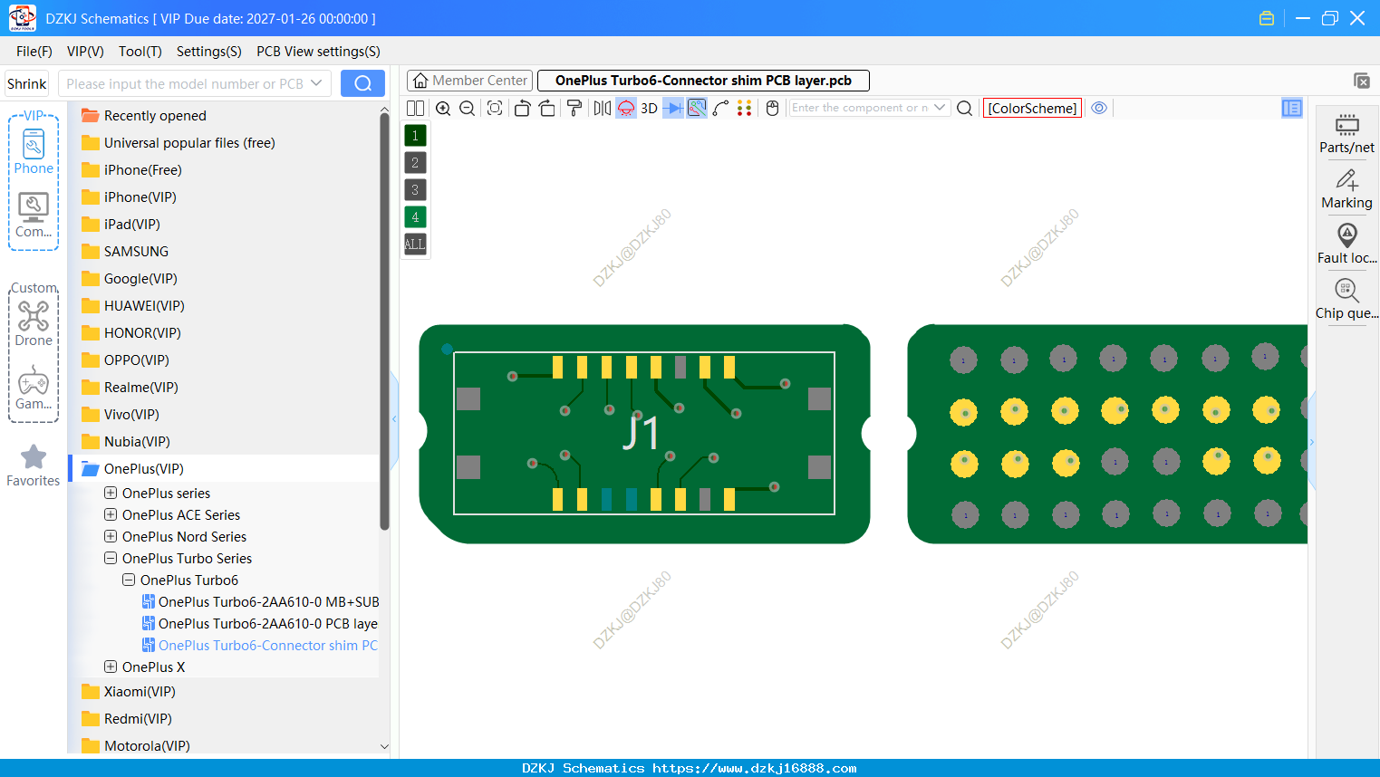Open the Tool(T) menu
This screenshot has width=1380, height=777.
click(140, 52)
